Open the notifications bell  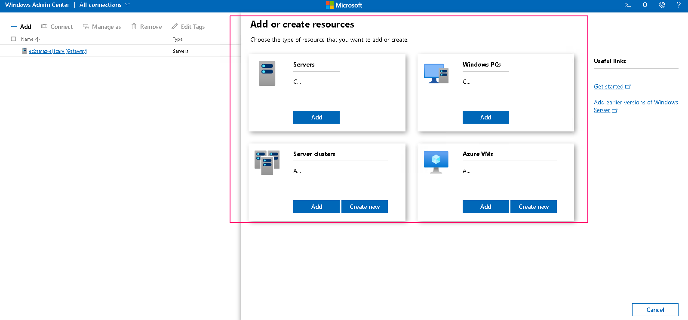pos(645,5)
